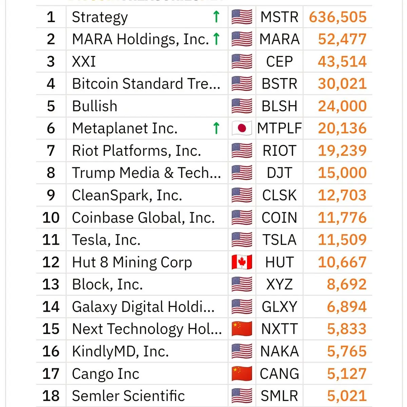Select the KindlyMD, Inc. company name

[x=120, y=351]
